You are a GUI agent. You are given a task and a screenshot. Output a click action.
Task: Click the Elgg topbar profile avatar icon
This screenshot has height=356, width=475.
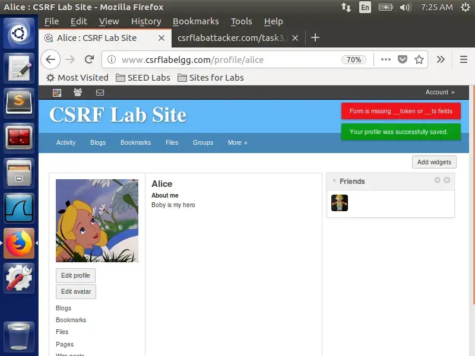57,93
